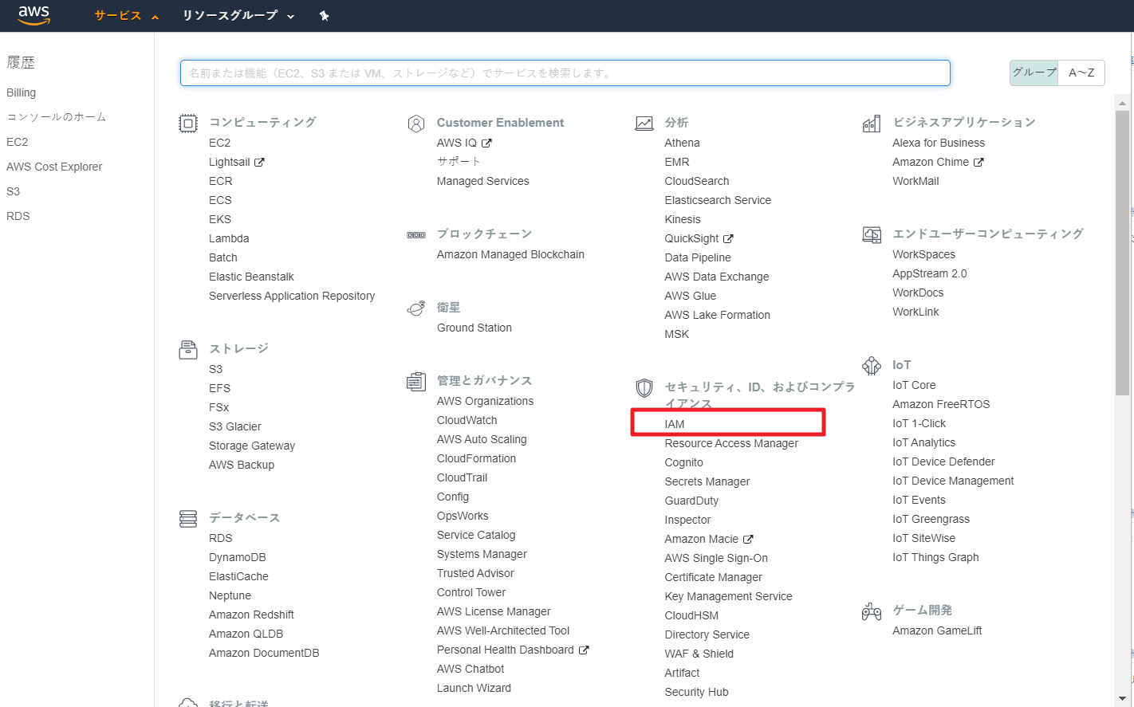Image resolution: width=1134 pixels, height=707 pixels.
Task: Open Billing from history sidebar
Action: pyautogui.click(x=22, y=92)
